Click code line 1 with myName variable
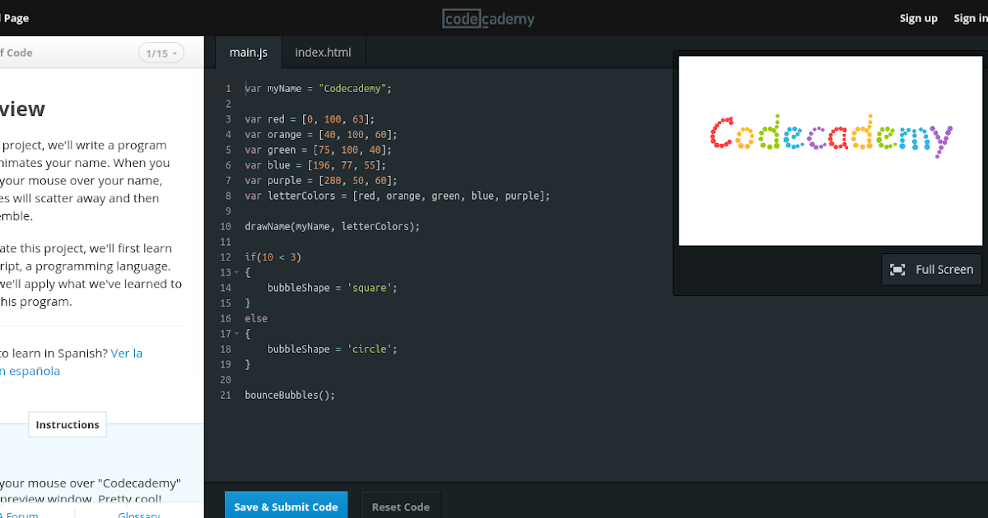Screen dimensions: 988x518 click(x=319, y=88)
